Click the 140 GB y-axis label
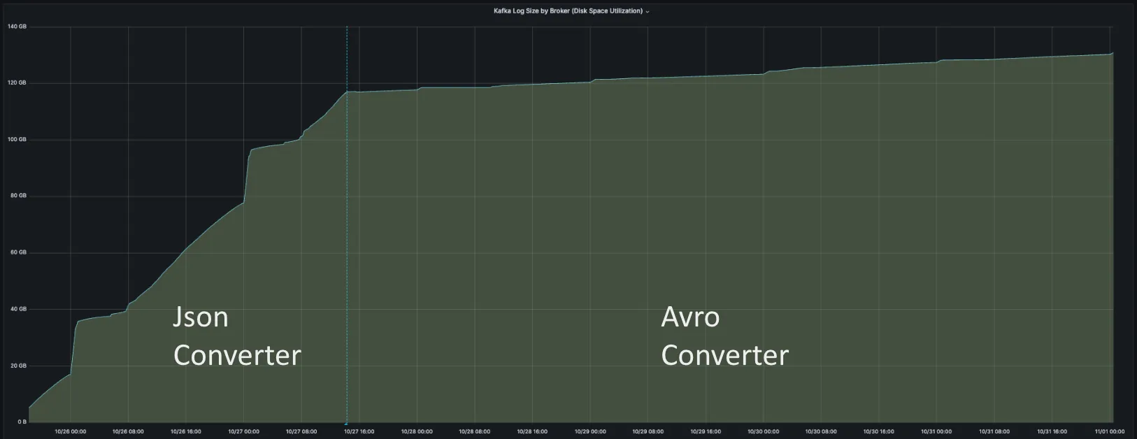Viewport: 1137px width, 439px height. pos(17,27)
